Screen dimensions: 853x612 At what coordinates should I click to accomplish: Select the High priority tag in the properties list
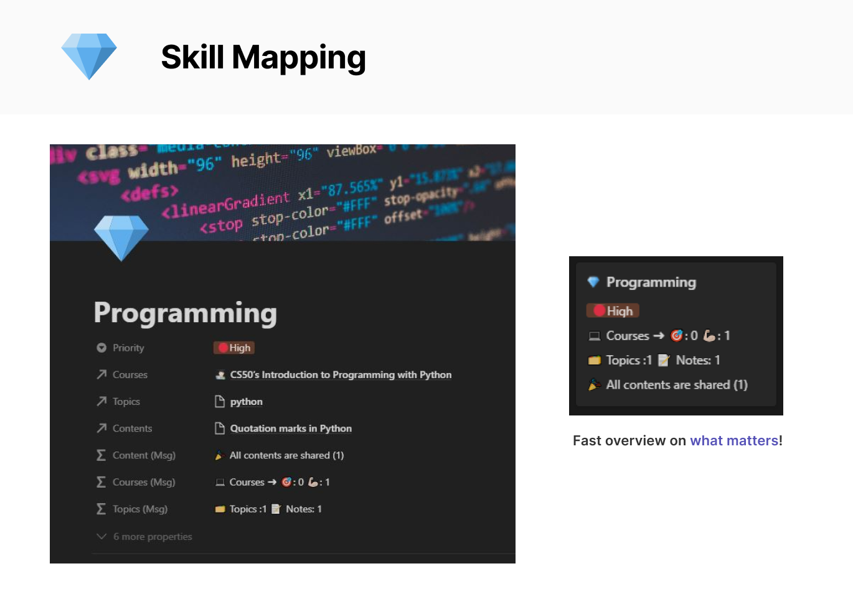(234, 348)
